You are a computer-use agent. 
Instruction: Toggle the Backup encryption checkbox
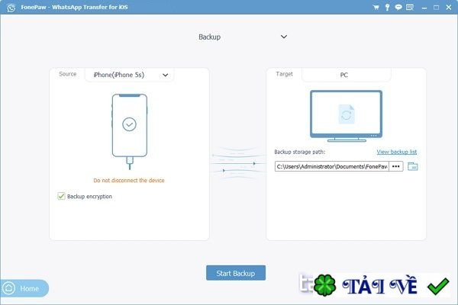pos(61,196)
